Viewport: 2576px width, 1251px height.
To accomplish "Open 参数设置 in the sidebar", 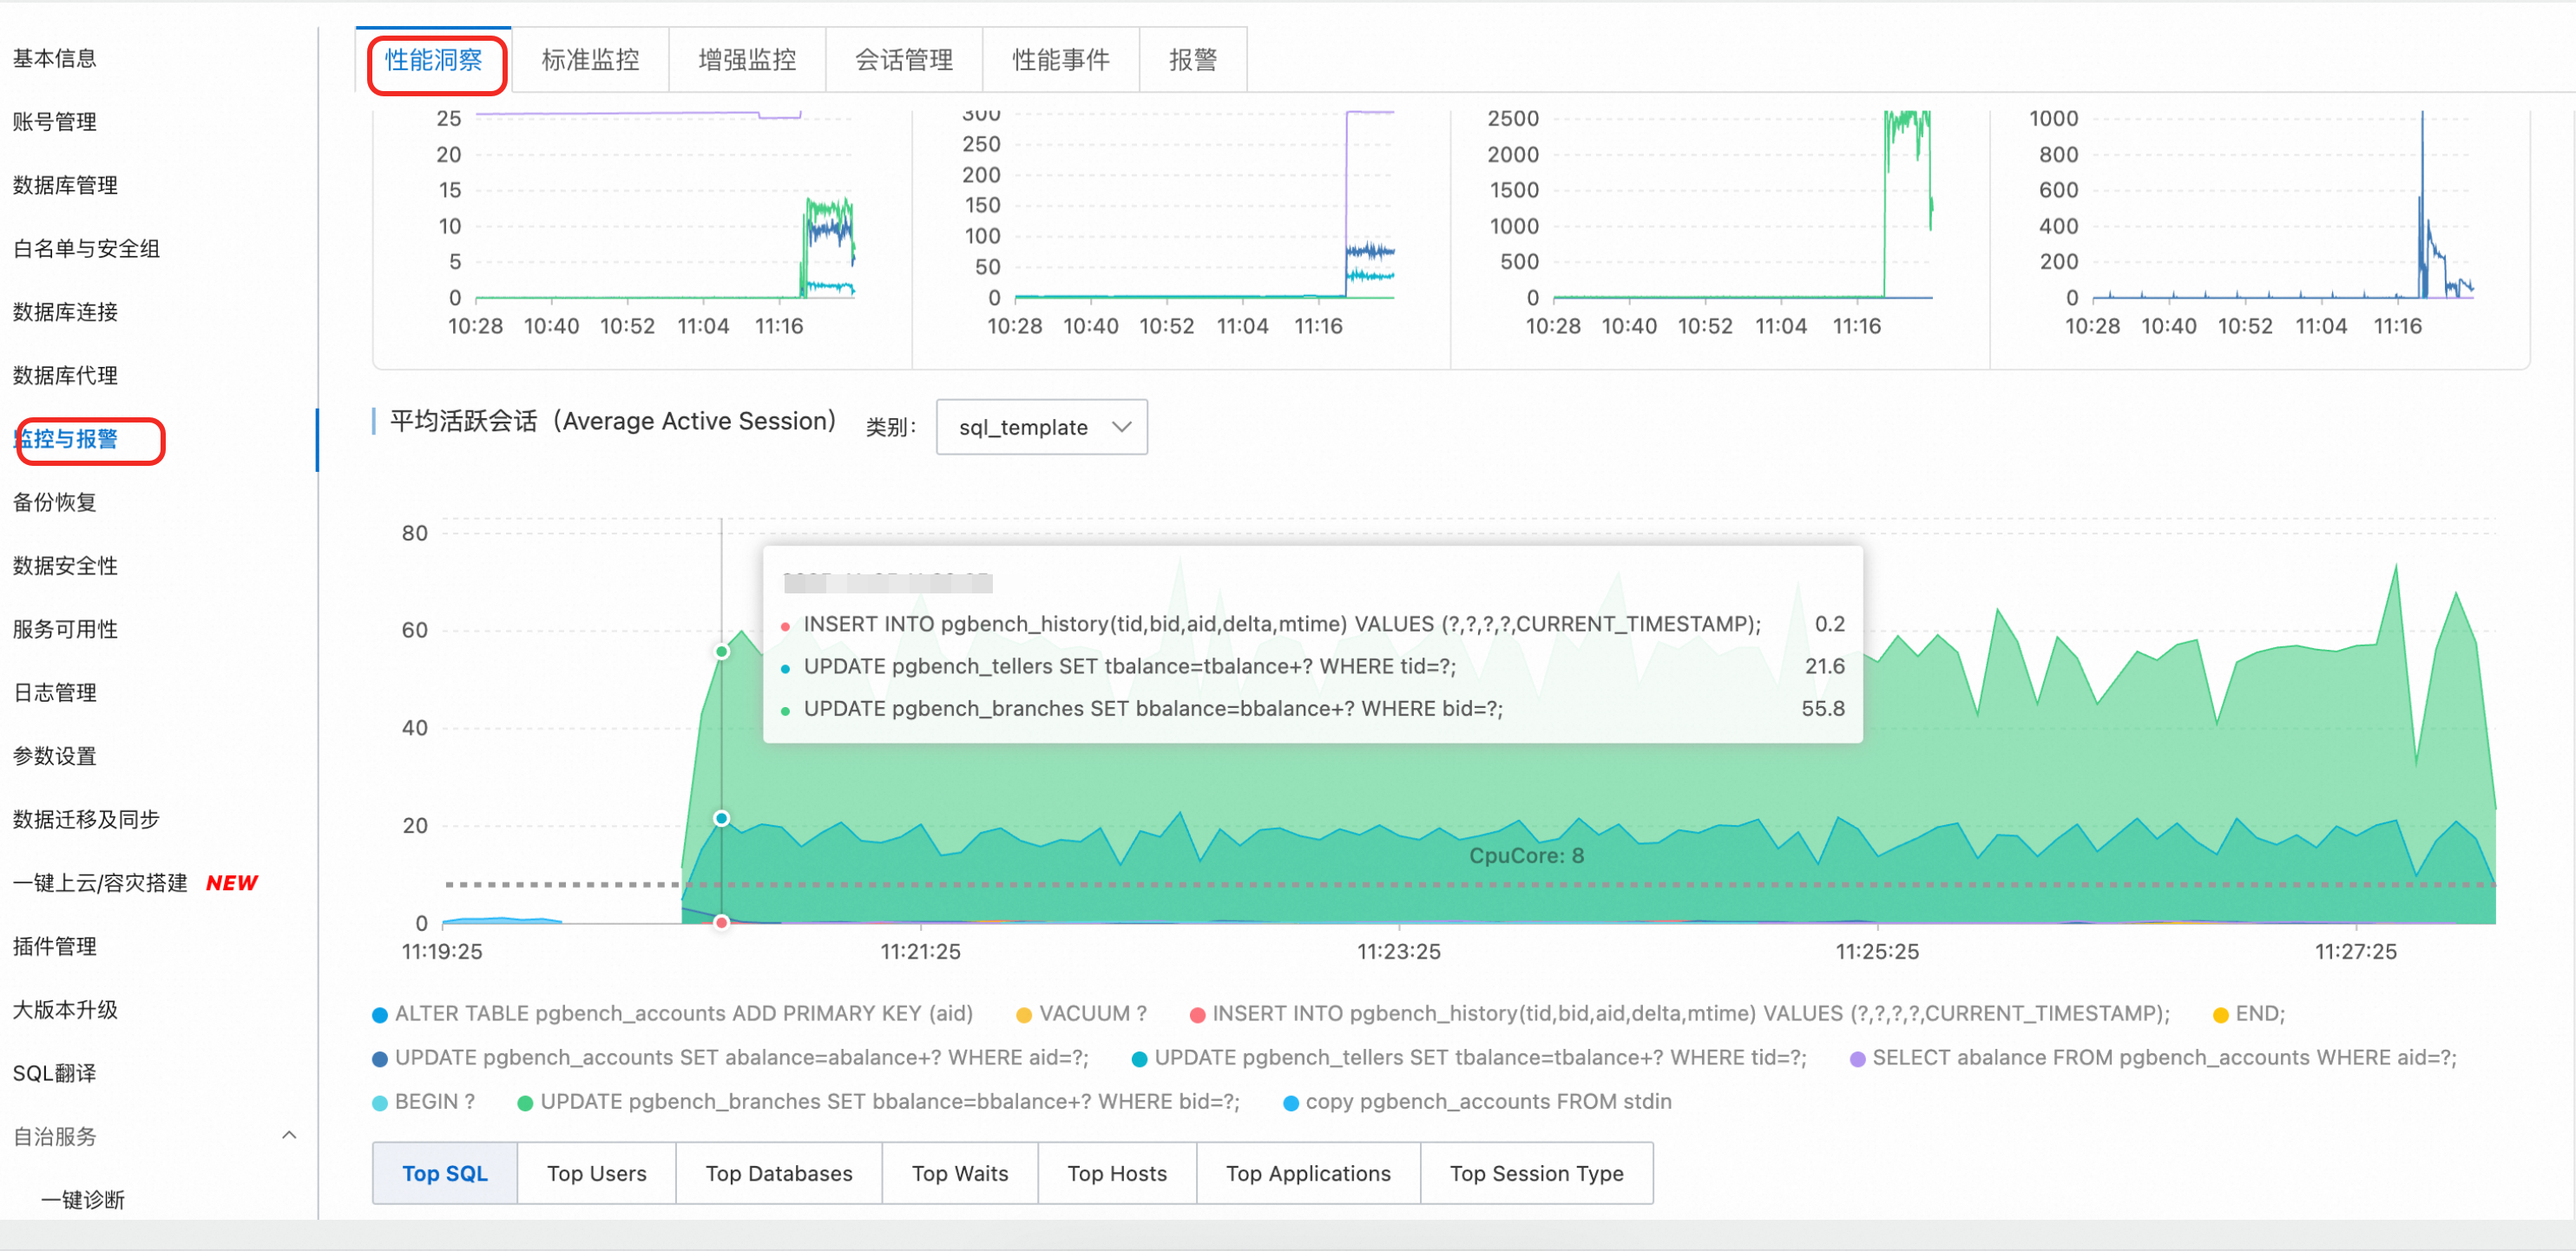I will pos(55,756).
